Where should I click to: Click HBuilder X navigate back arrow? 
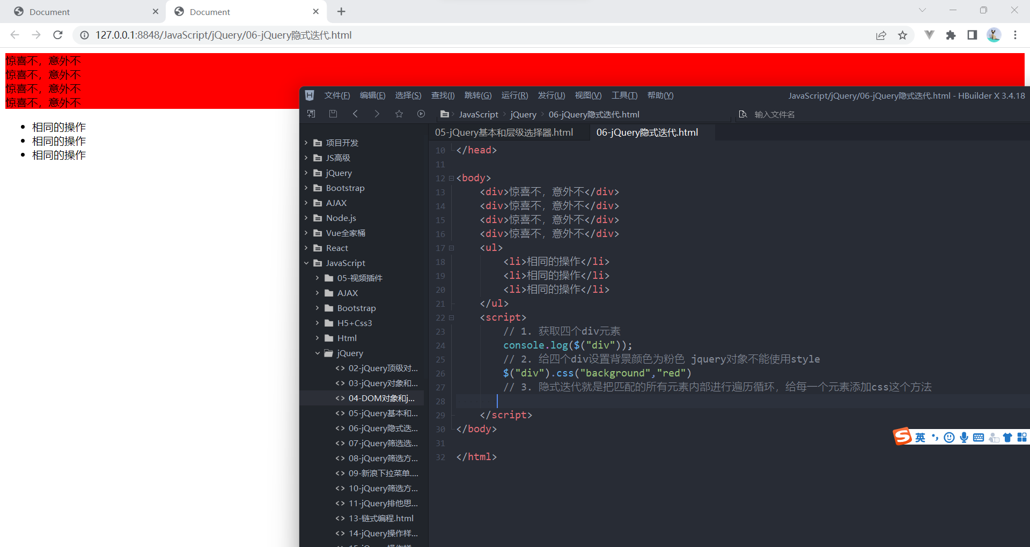click(355, 114)
